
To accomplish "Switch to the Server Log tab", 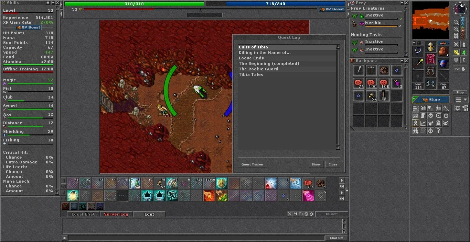I will click(x=116, y=214).
